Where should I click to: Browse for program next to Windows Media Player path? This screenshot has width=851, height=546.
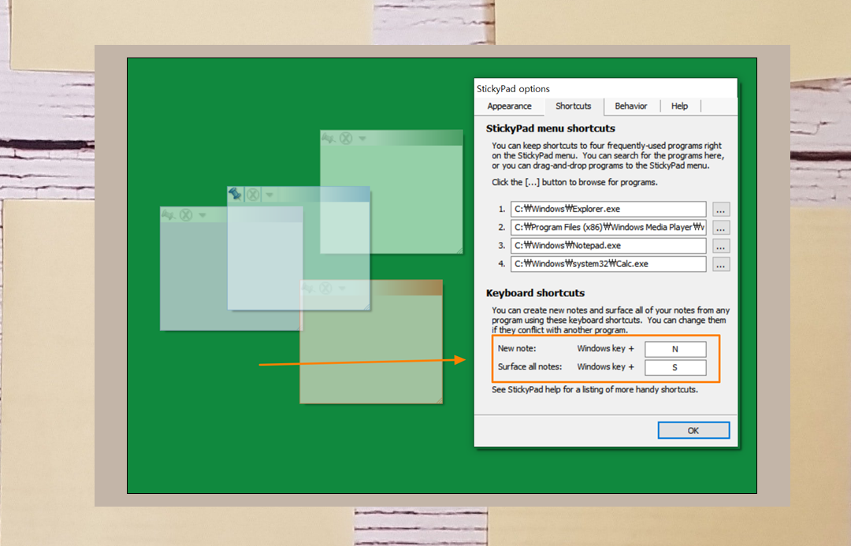point(721,228)
